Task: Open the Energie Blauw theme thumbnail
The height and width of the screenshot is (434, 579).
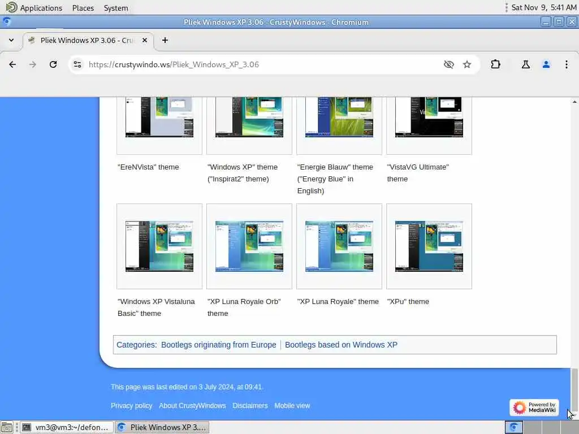Action: point(339,117)
